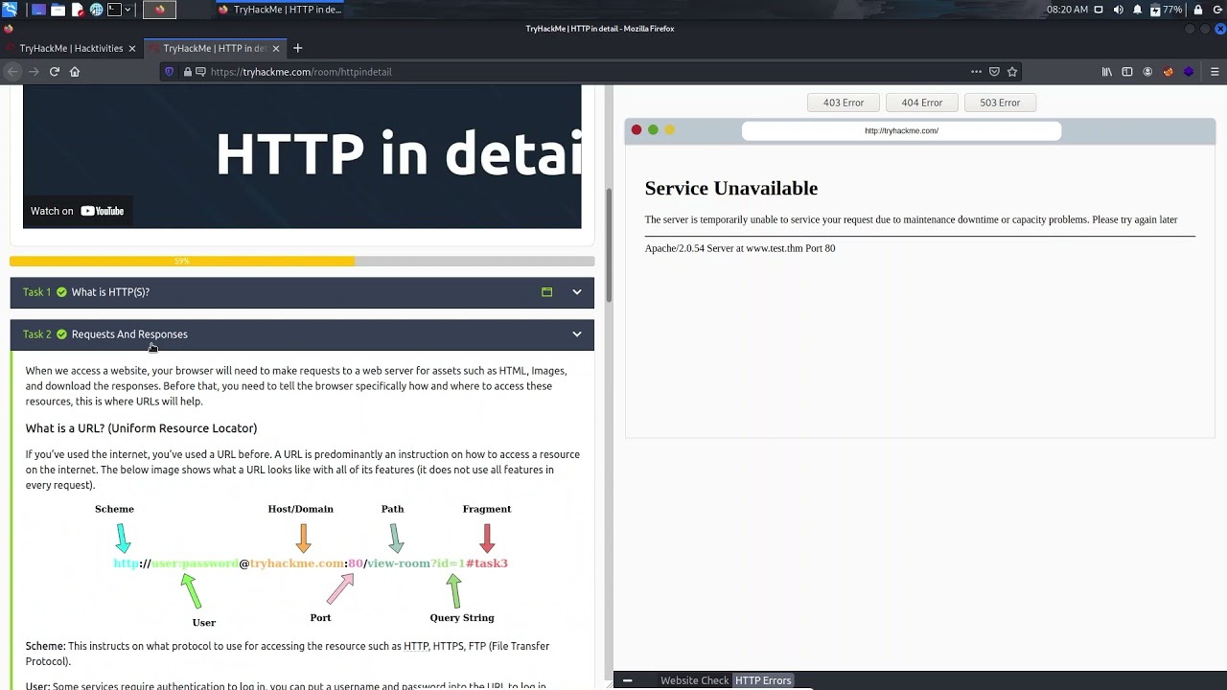This screenshot has width=1227, height=690.
Task: Open the clock showing 08:20 AM
Action: click(1067, 10)
